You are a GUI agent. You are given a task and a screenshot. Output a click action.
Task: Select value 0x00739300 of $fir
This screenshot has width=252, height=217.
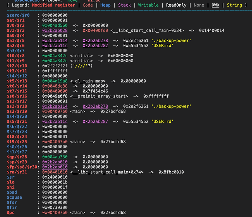coord(55,208)
